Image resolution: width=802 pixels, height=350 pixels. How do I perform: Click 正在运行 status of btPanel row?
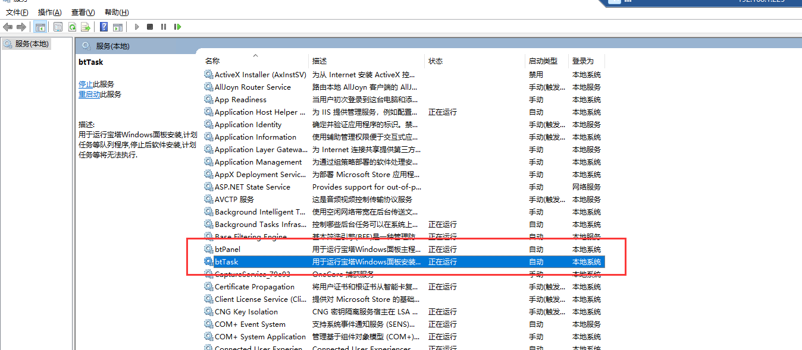click(443, 250)
